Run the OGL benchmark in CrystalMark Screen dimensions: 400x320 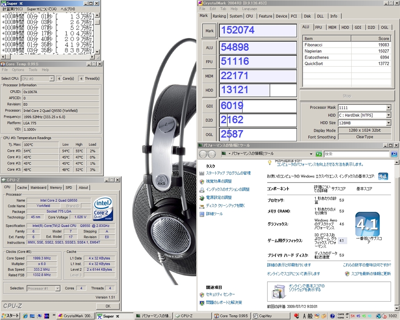[209, 134]
